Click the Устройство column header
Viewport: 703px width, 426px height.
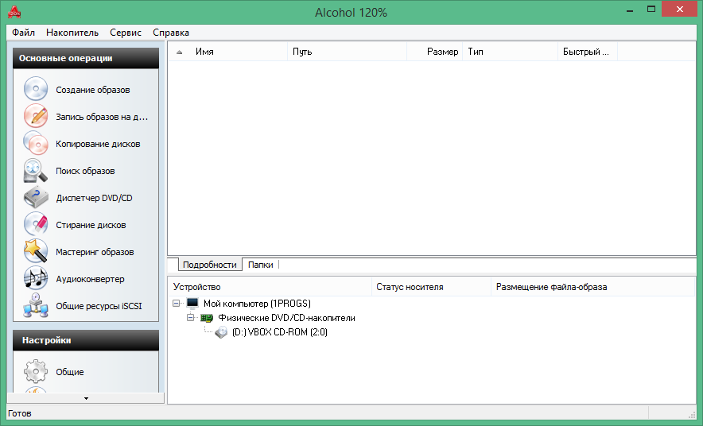click(270, 287)
